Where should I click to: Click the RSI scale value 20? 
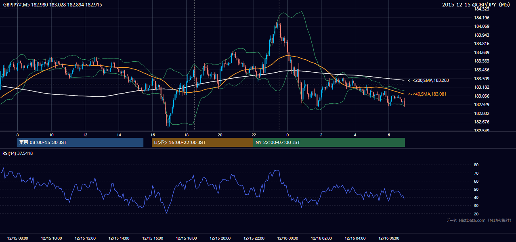(x=476, y=214)
